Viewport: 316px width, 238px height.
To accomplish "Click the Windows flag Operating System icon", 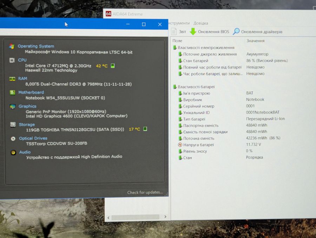I will (12, 46).
